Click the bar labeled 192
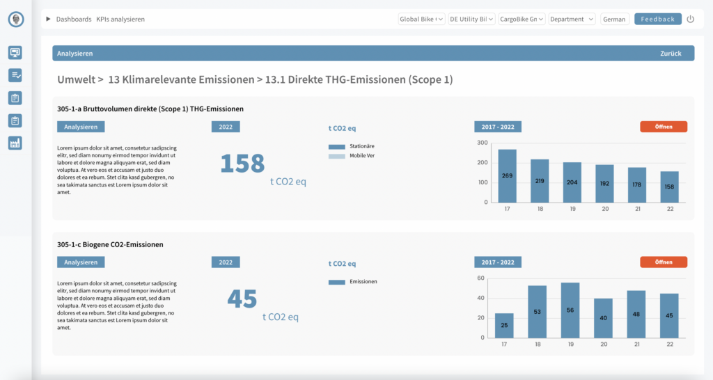Viewport: 713px width, 380px height. click(604, 184)
